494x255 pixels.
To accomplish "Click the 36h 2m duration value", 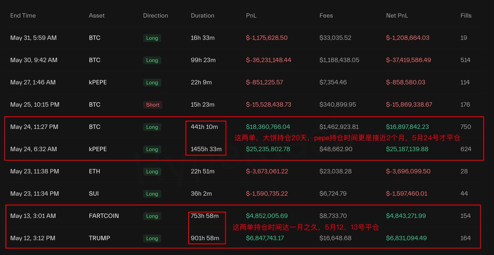I will coord(201,194).
